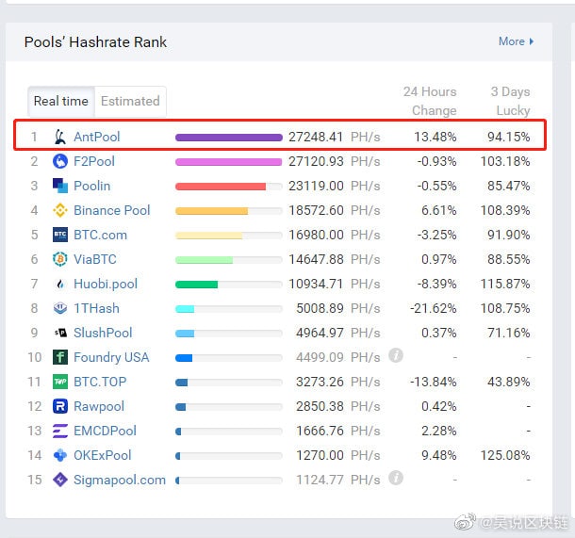Click the Poolin logo icon

pos(60,186)
